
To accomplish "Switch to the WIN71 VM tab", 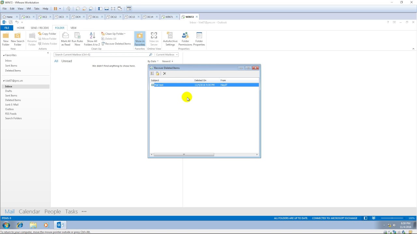I will coord(169,17).
